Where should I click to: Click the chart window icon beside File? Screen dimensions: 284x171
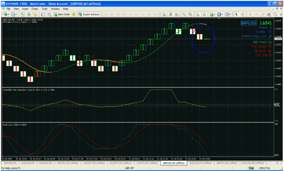[x=3, y=9]
